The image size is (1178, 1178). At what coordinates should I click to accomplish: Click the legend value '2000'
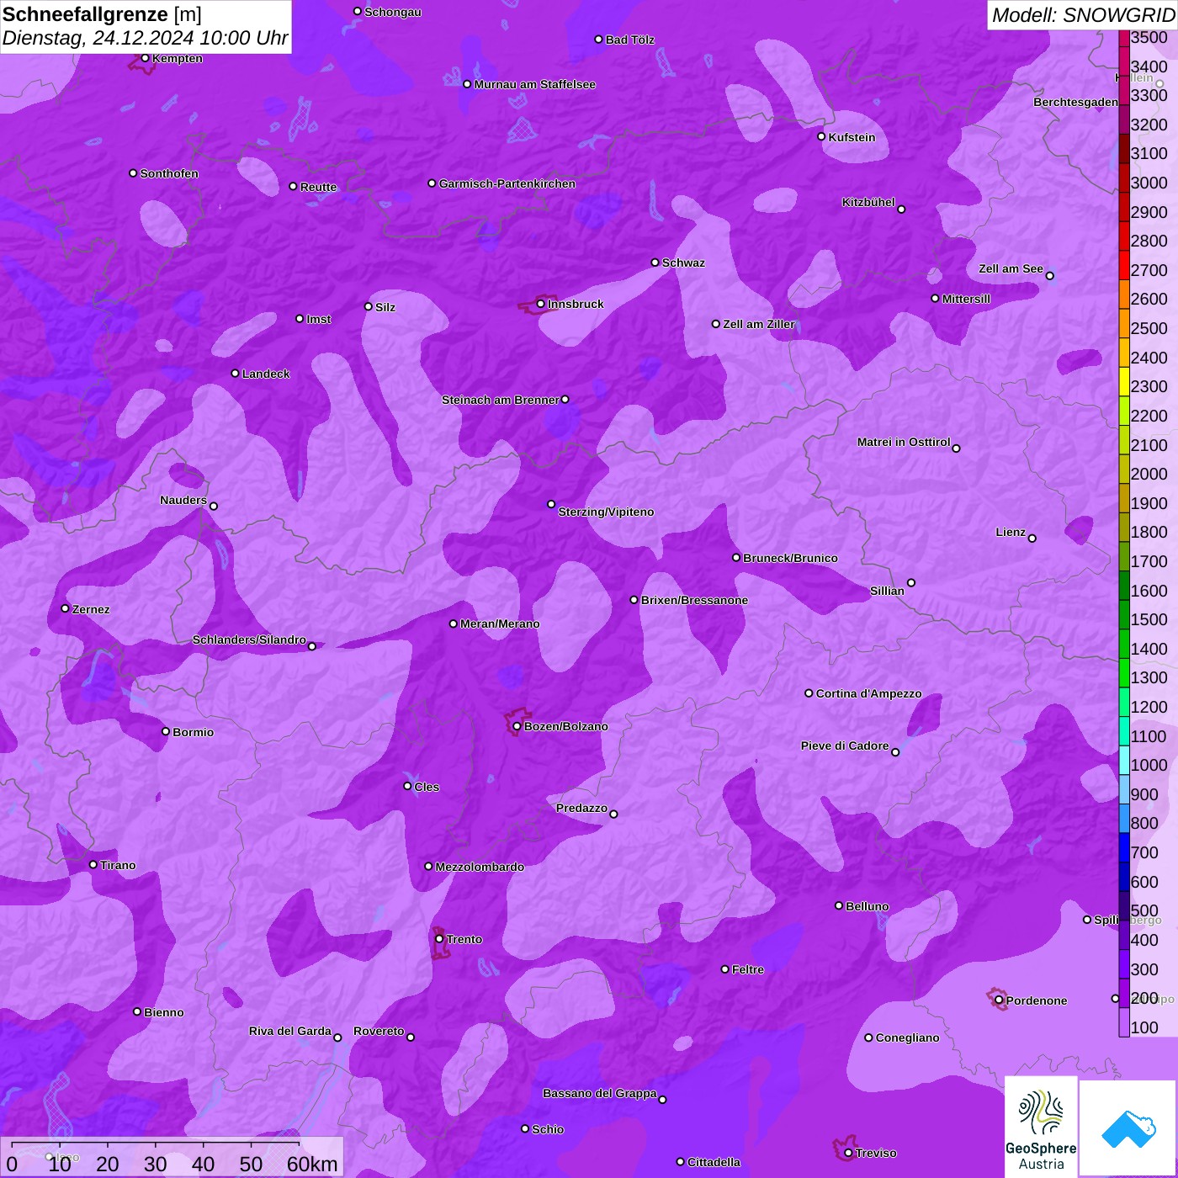(1149, 474)
